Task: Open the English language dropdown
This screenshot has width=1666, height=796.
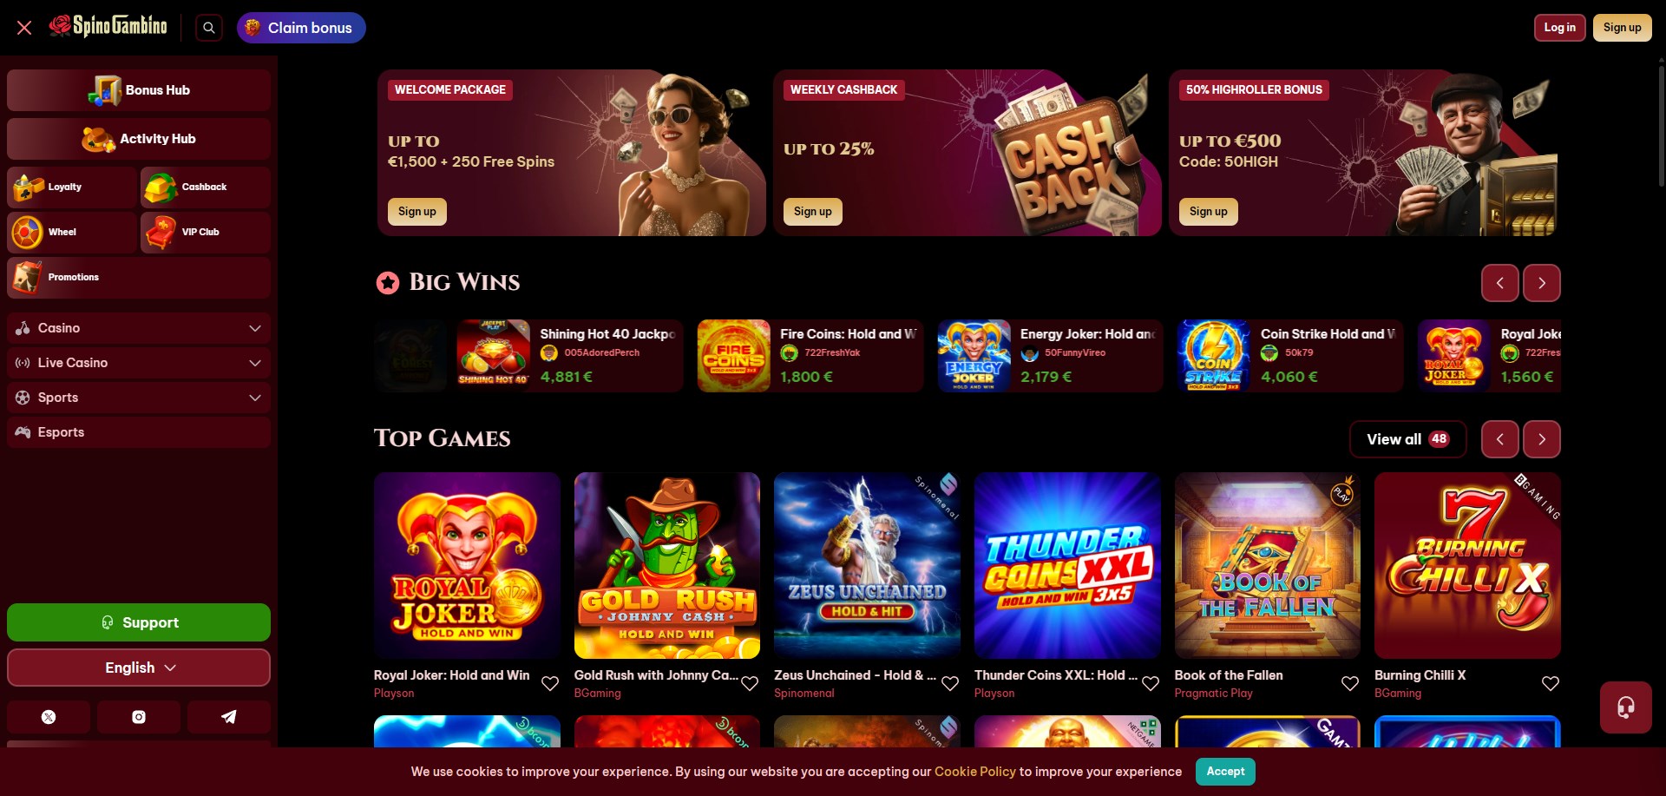Action: tap(139, 668)
